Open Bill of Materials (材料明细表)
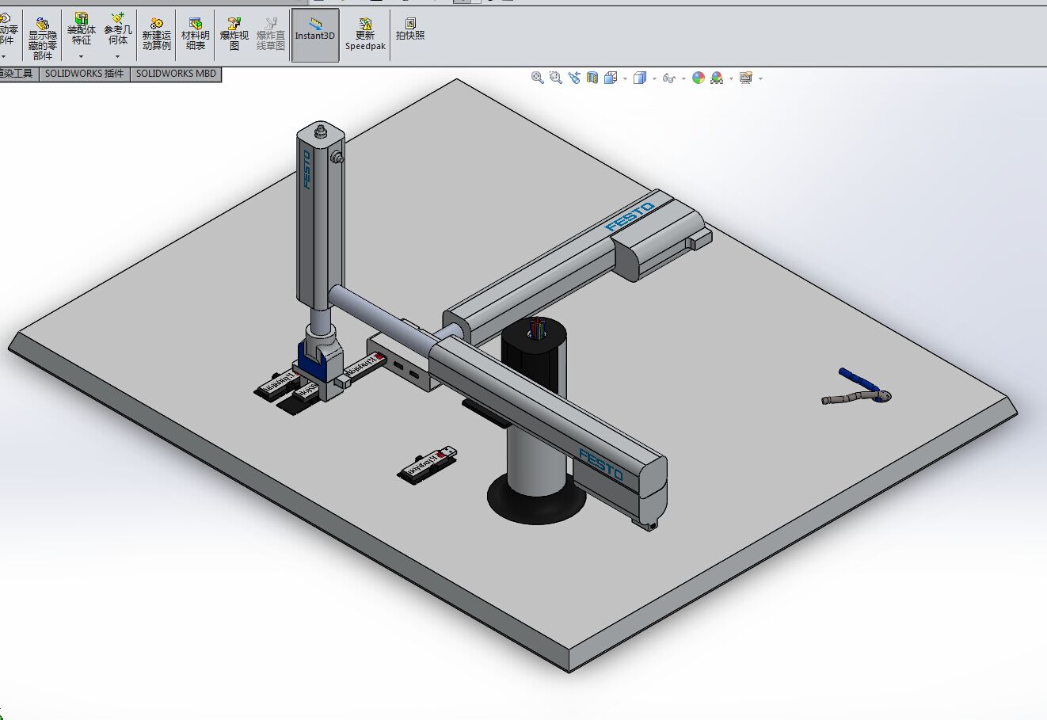 pyautogui.click(x=195, y=36)
